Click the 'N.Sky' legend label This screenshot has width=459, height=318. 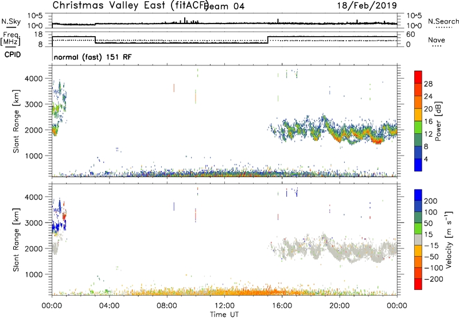click(x=11, y=21)
